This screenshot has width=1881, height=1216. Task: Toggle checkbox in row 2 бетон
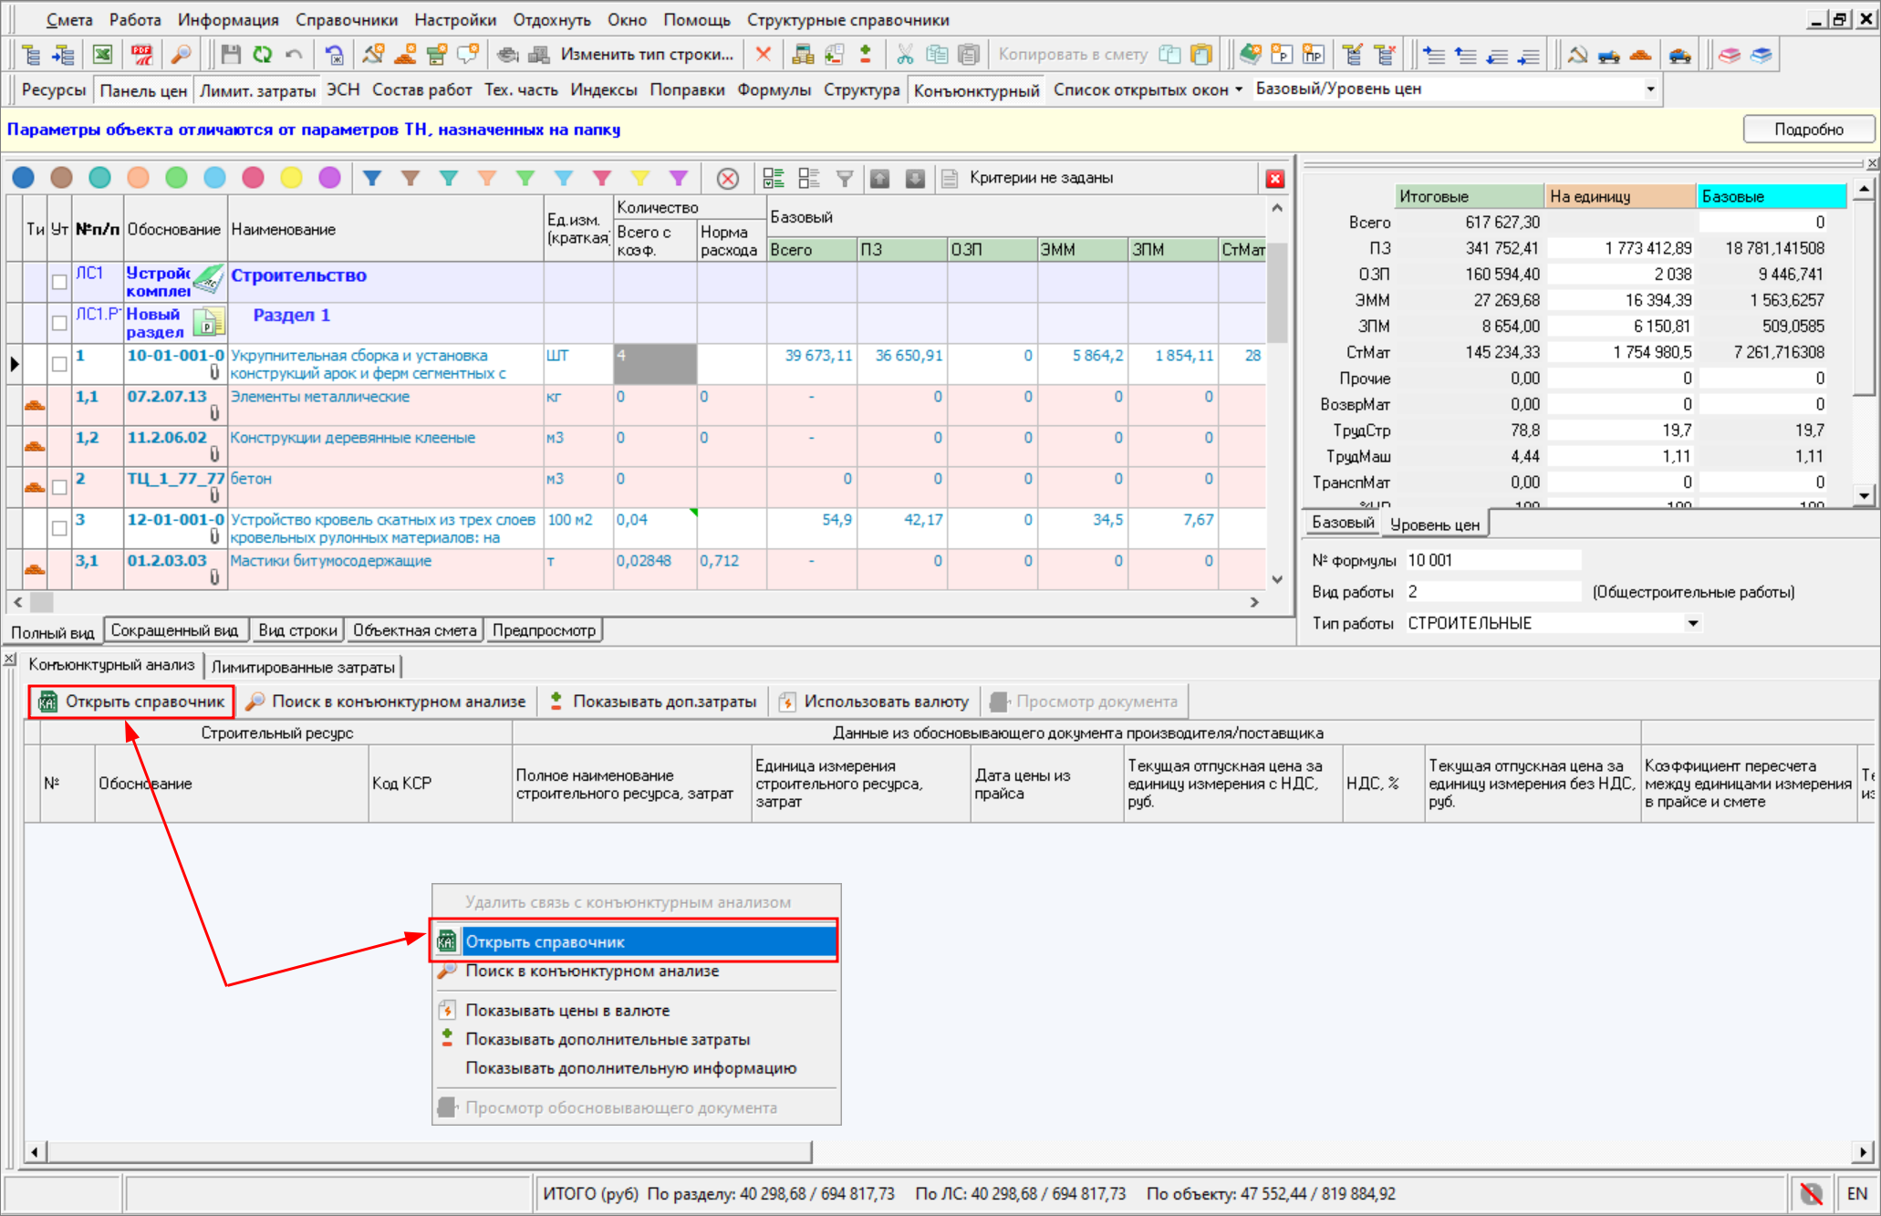[59, 487]
